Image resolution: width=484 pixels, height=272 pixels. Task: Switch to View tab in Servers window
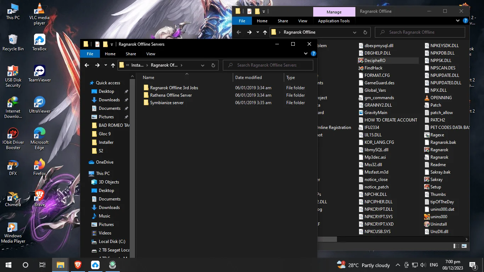click(x=151, y=54)
